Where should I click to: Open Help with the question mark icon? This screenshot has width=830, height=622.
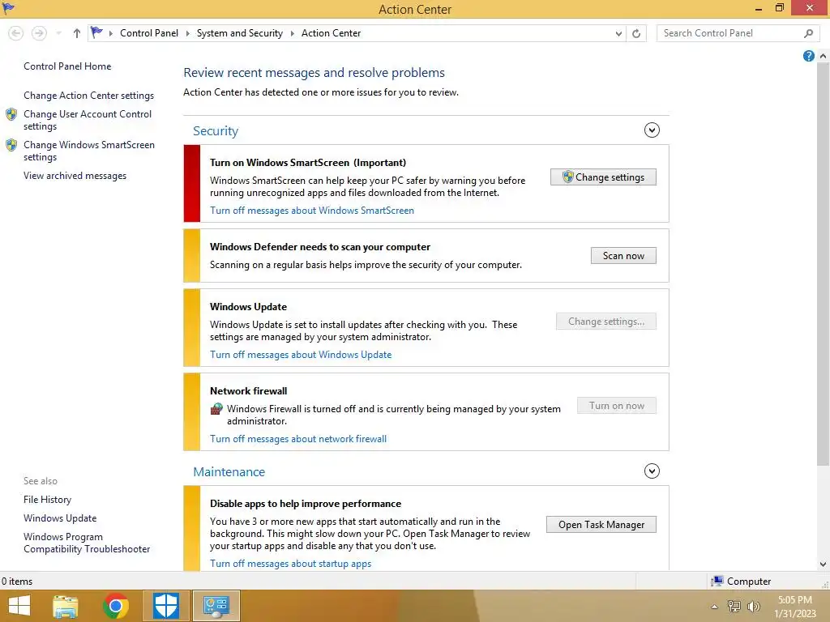808,56
